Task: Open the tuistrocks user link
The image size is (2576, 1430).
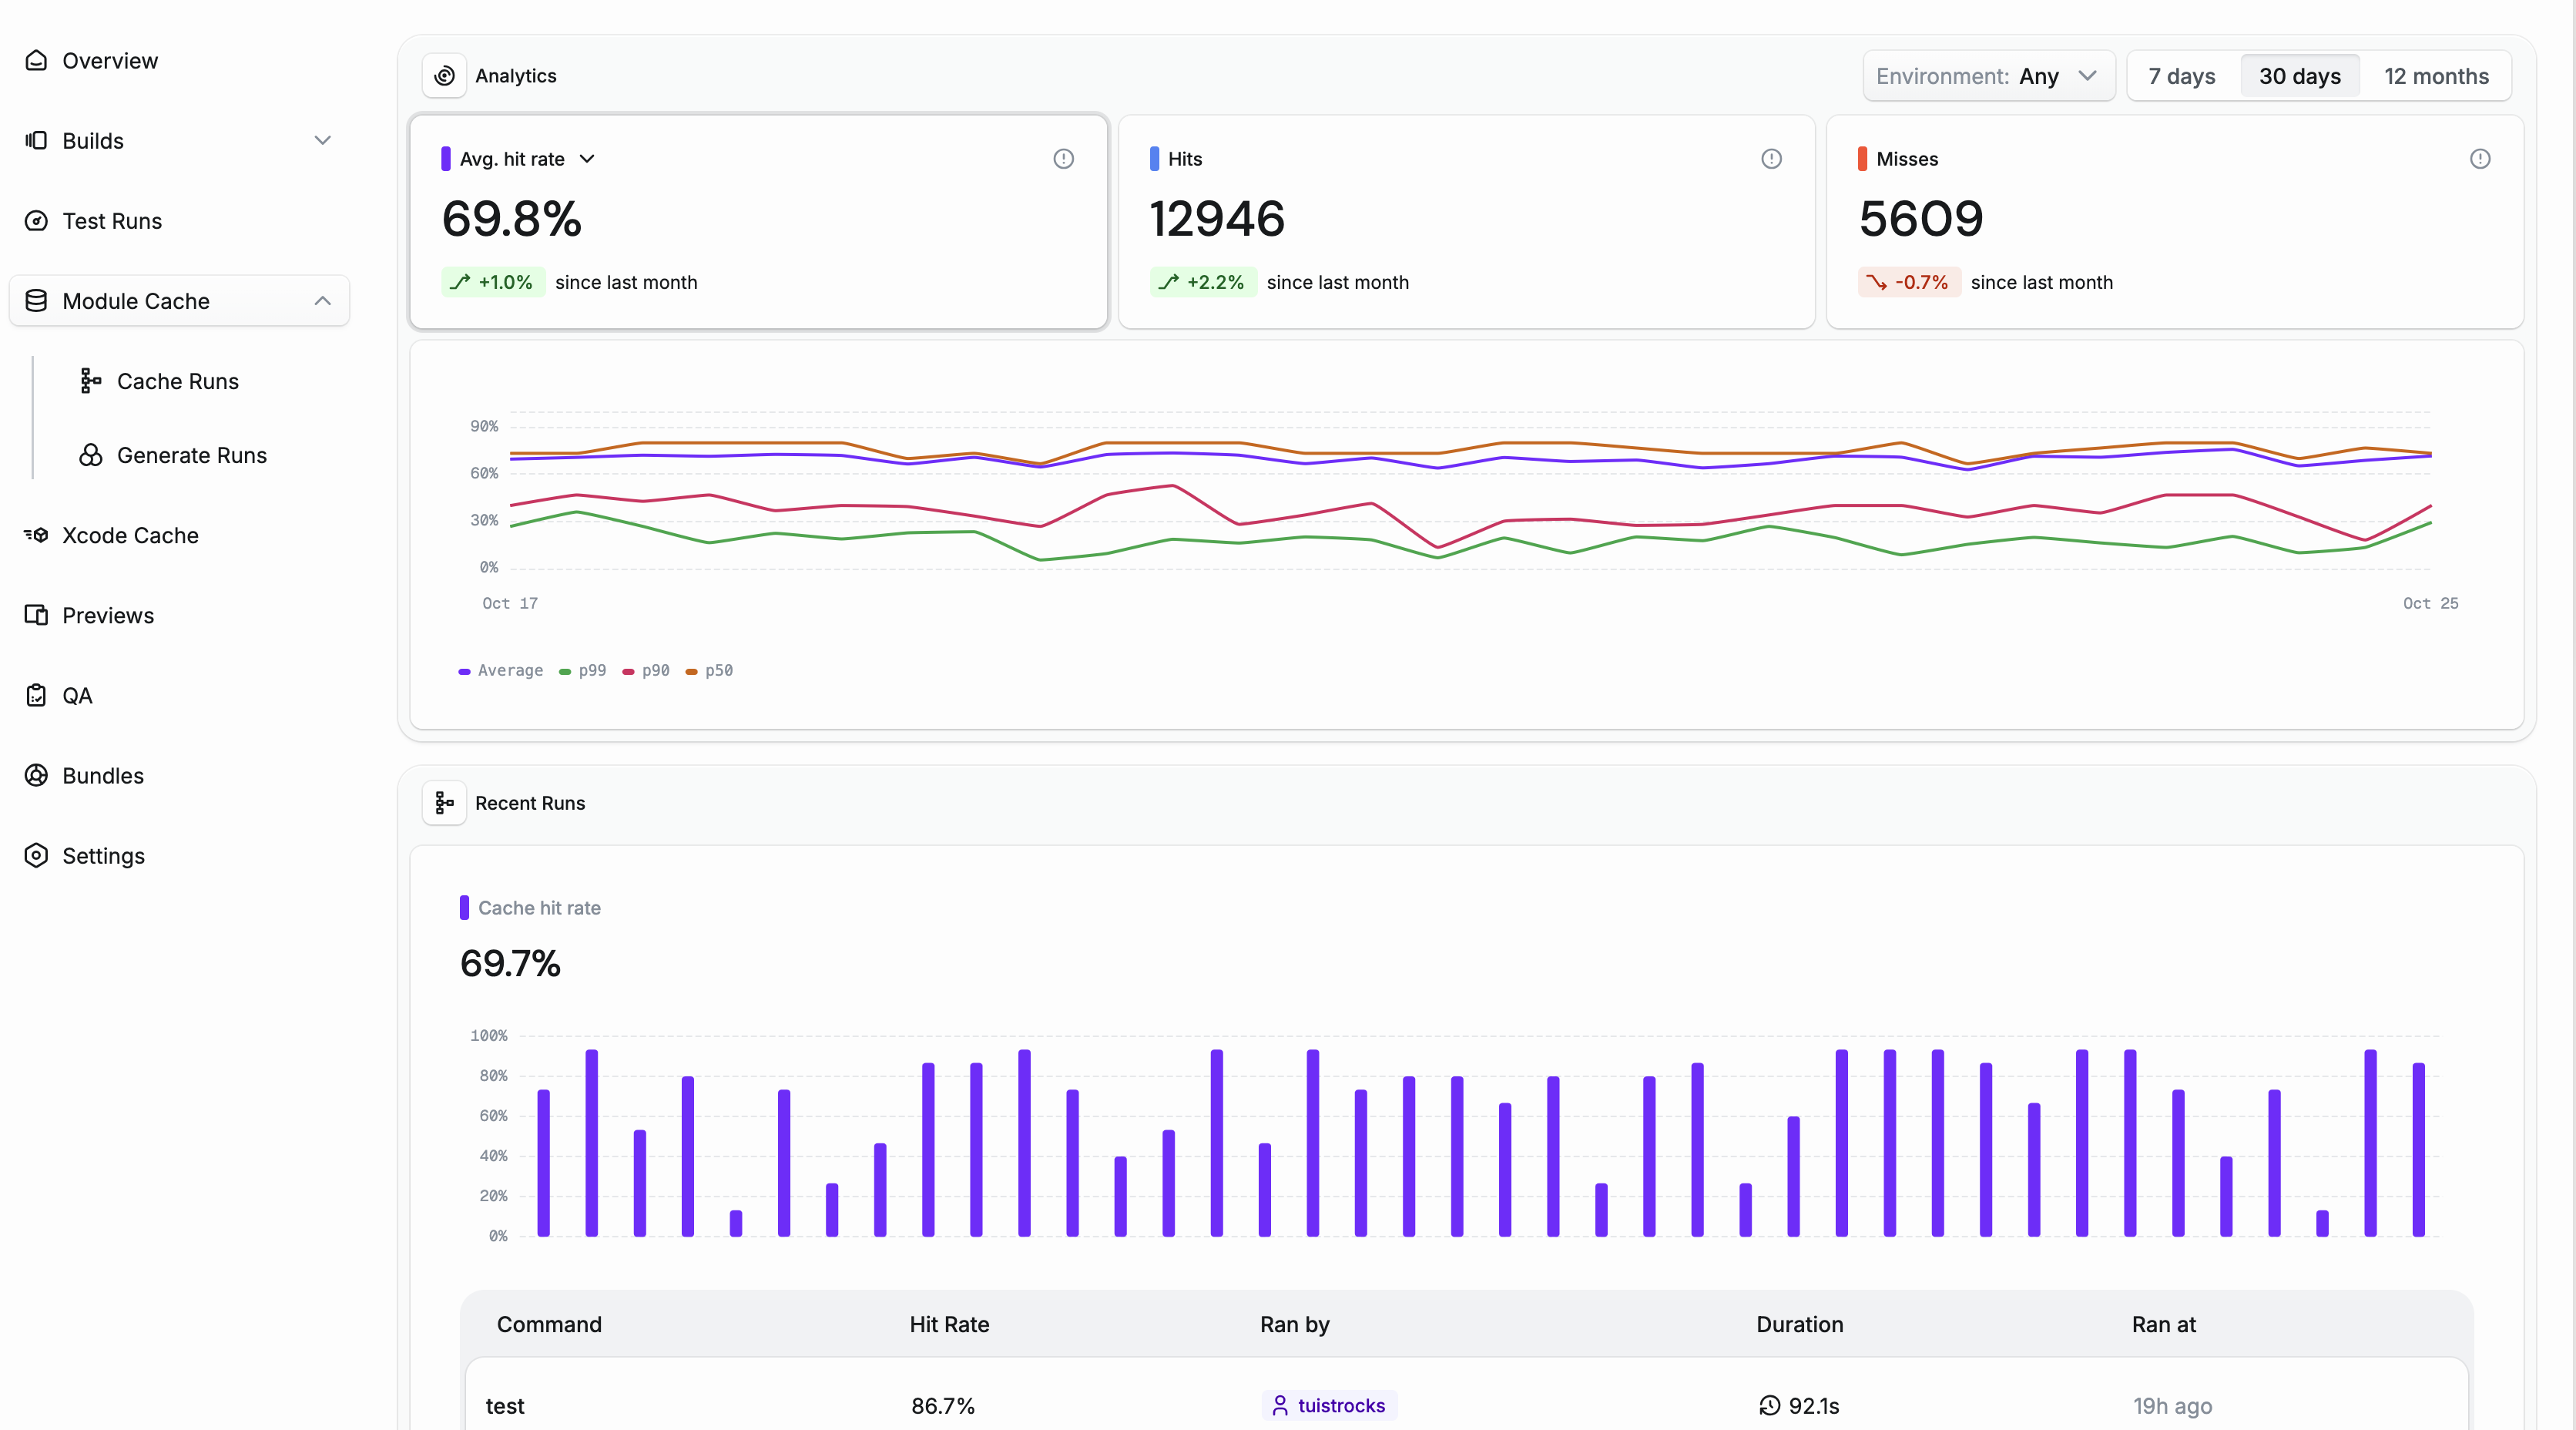Action: (1328, 1404)
